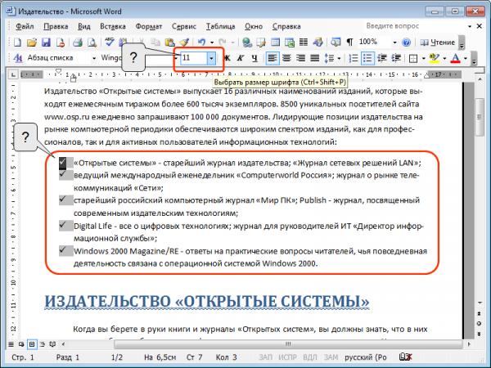The width and height of the screenshot is (491, 368).
Task: Expand the line spacing dropdown arrow
Action: pos(339,58)
